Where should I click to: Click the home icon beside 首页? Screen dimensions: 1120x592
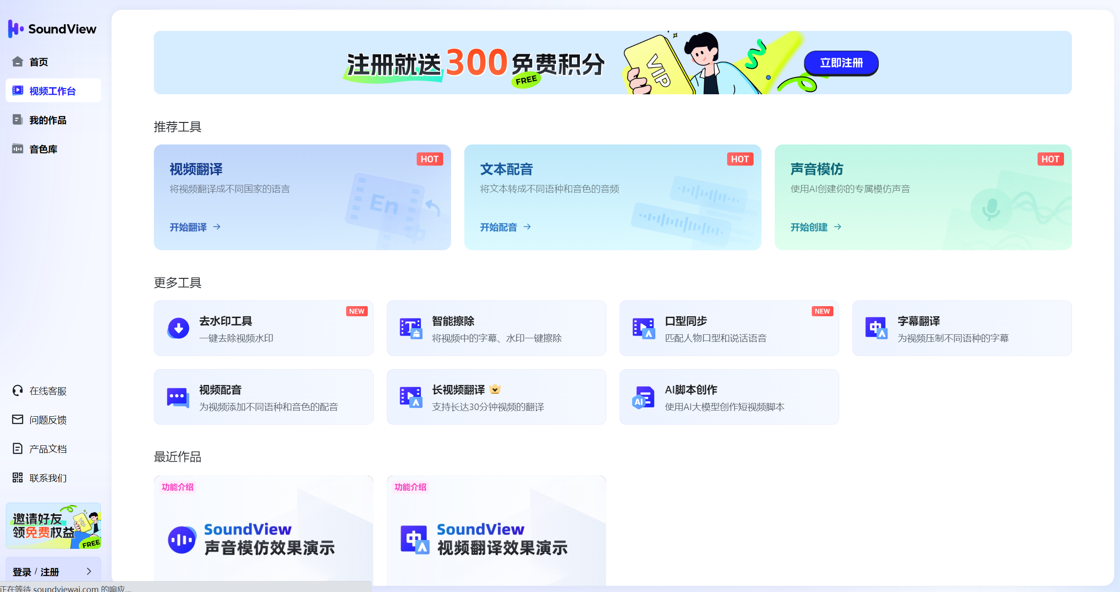click(18, 62)
